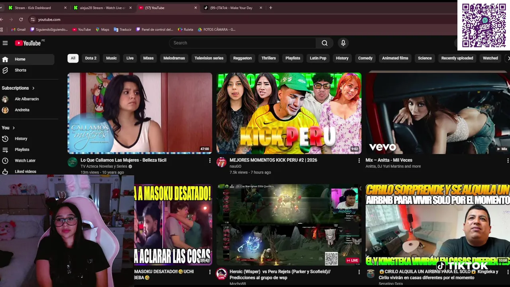Reload the page with browser refresh button

coord(21,19)
